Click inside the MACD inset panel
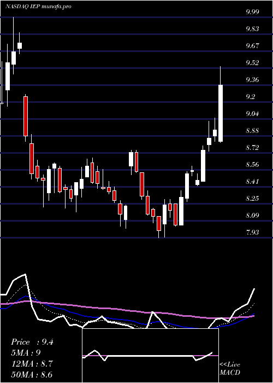Image resolution: width=273 pixels, height=383 pixels. click(x=150, y=356)
